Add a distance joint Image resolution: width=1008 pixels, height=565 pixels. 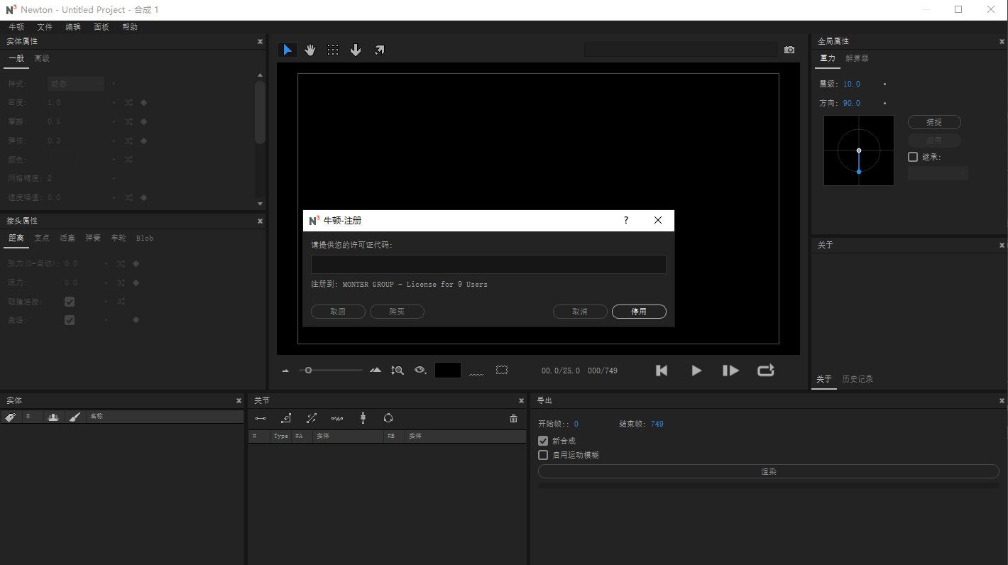[261, 419]
